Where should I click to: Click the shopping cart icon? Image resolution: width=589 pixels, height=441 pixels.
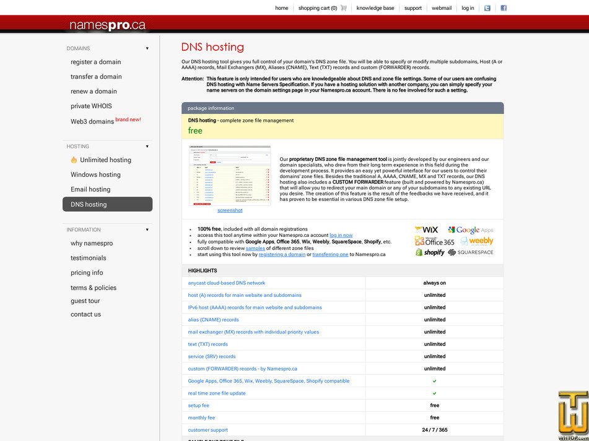point(343,8)
